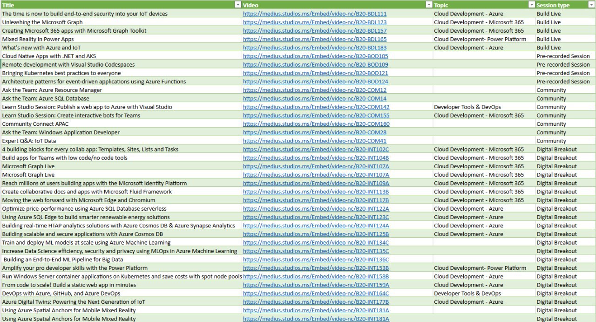Click the 'Community Connect APAC' title cell
Viewport: 596px width, 322px height.
(121, 124)
